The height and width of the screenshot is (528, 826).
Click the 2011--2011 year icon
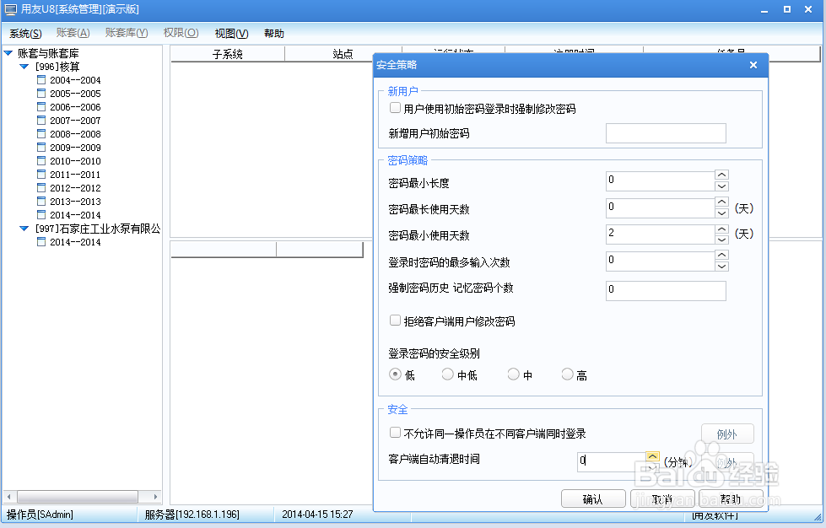click(x=41, y=175)
